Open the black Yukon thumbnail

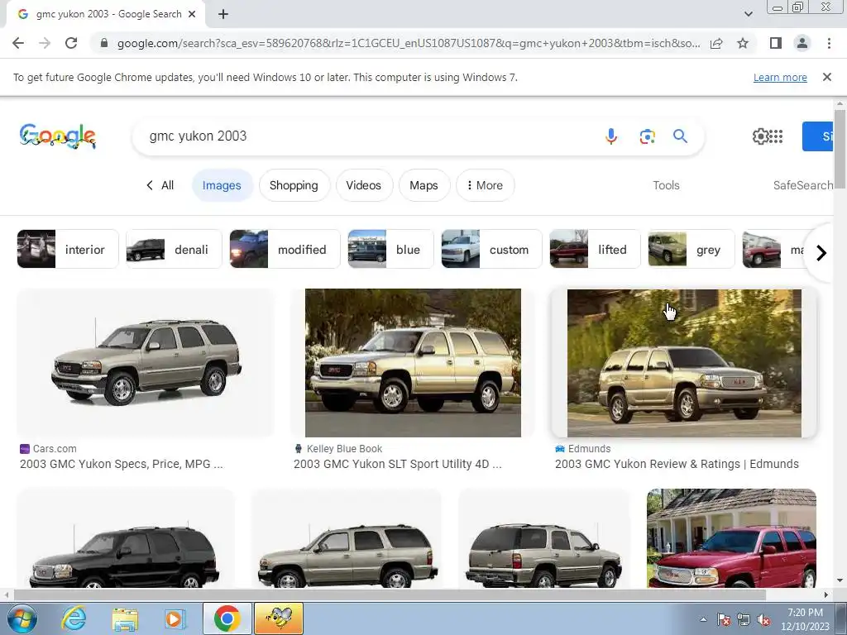pos(126,537)
